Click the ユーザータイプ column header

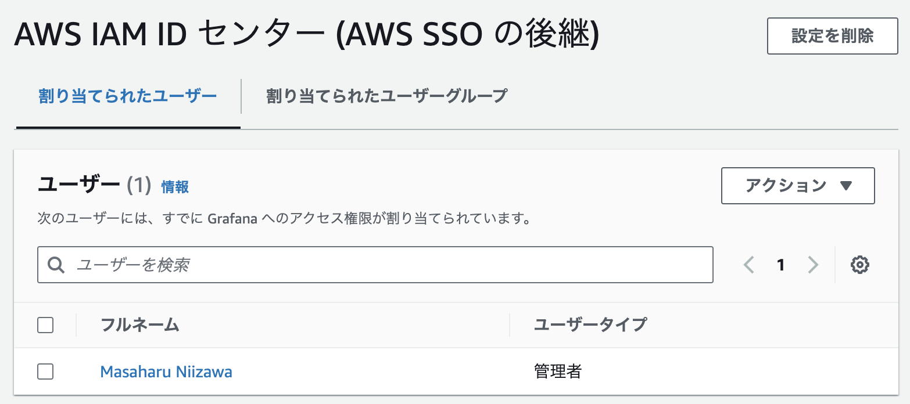[x=590, y=325]
